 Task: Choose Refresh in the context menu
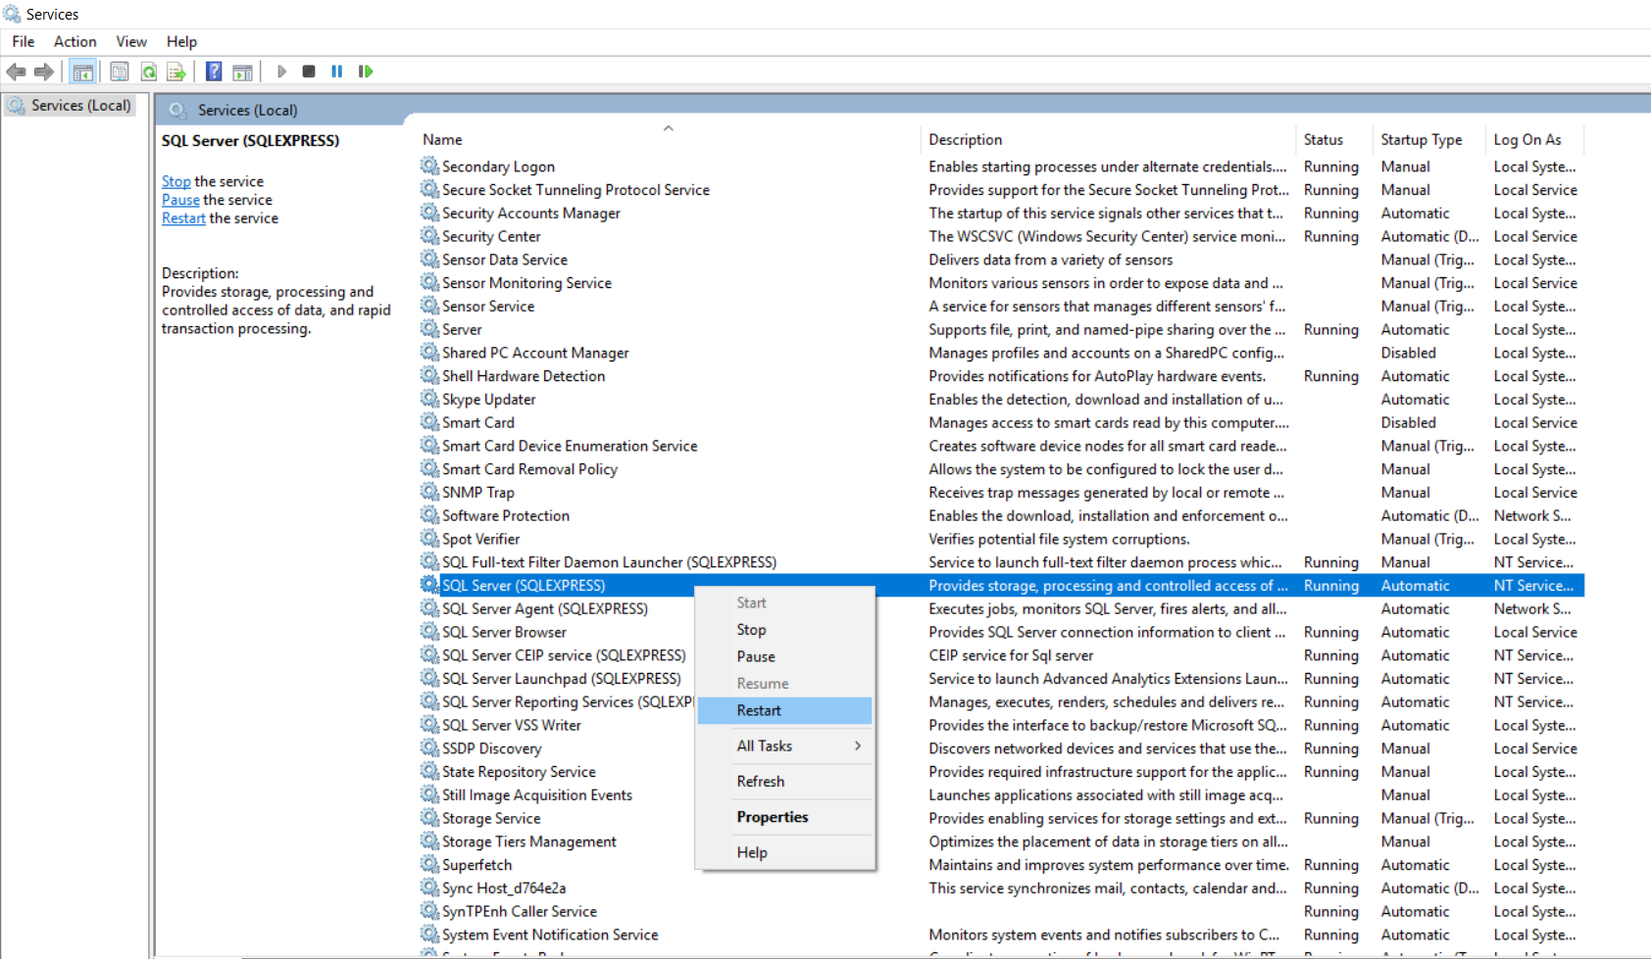[x=784, y=781]
